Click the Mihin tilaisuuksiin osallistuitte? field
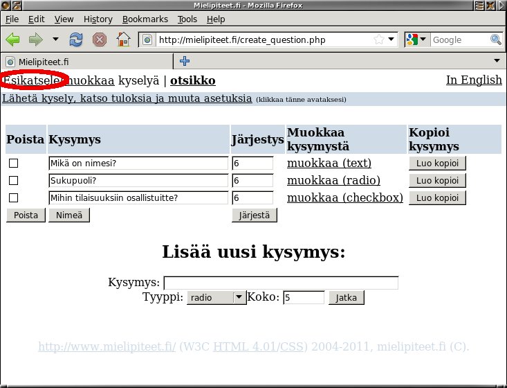The width and height of the screenshot is (507, 388). [x=138, y=198]
